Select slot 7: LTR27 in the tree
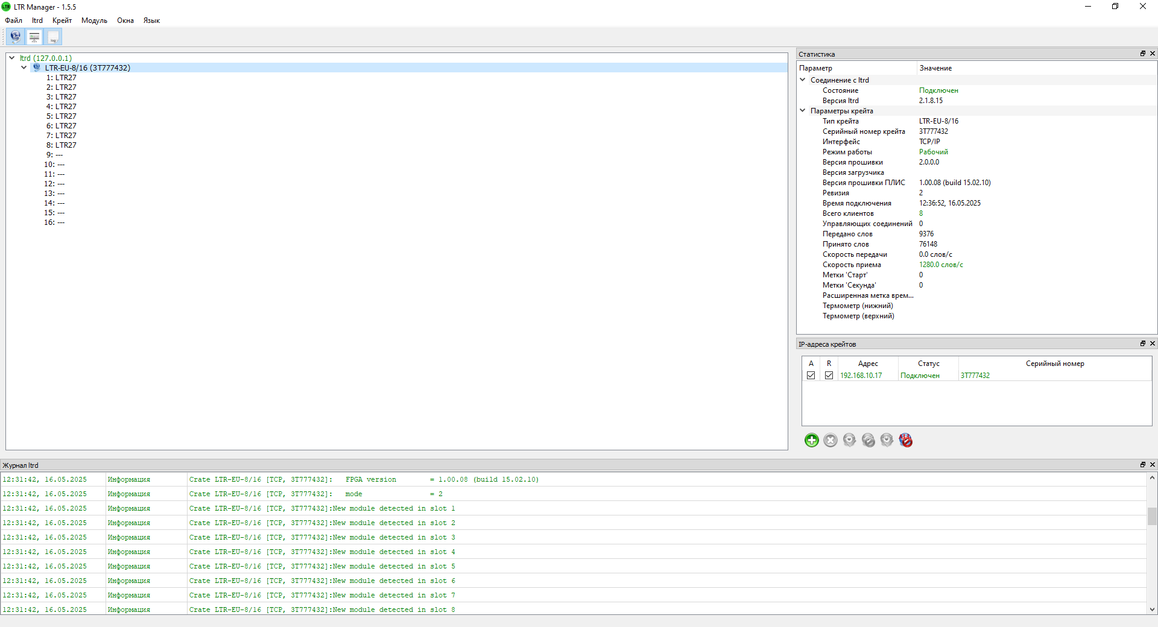 click(62, 135)
